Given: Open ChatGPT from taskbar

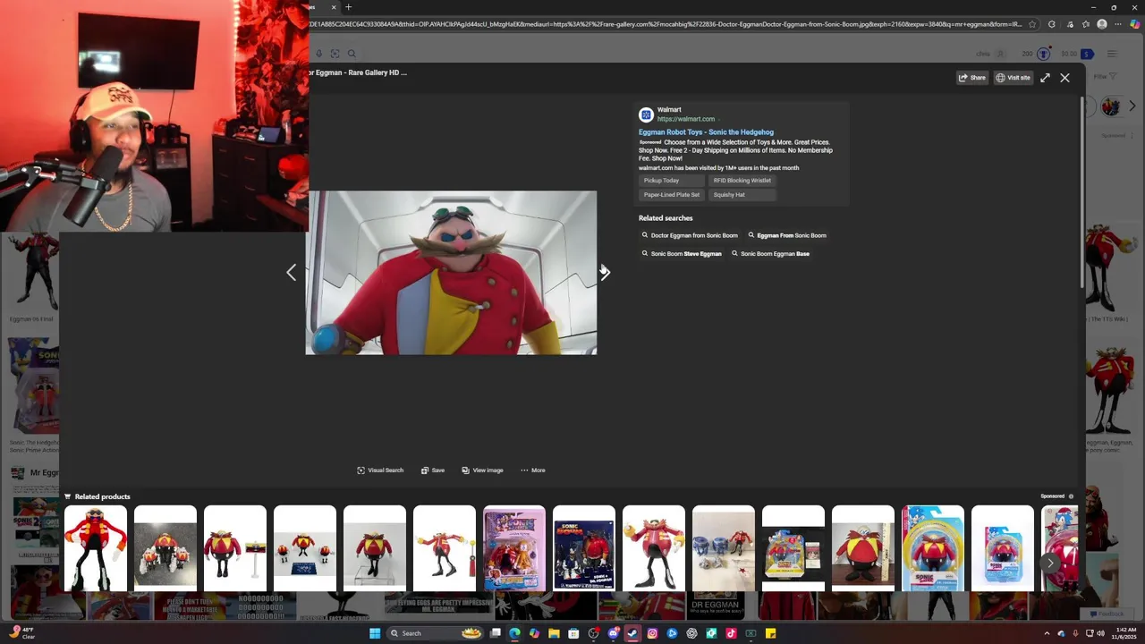Looking at the screenshot, I should 691,633.
